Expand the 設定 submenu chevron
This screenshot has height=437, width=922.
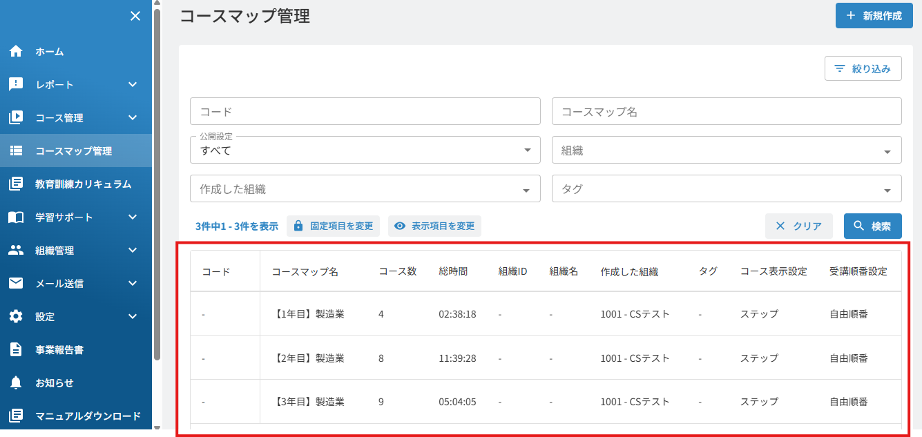point(133,316)
